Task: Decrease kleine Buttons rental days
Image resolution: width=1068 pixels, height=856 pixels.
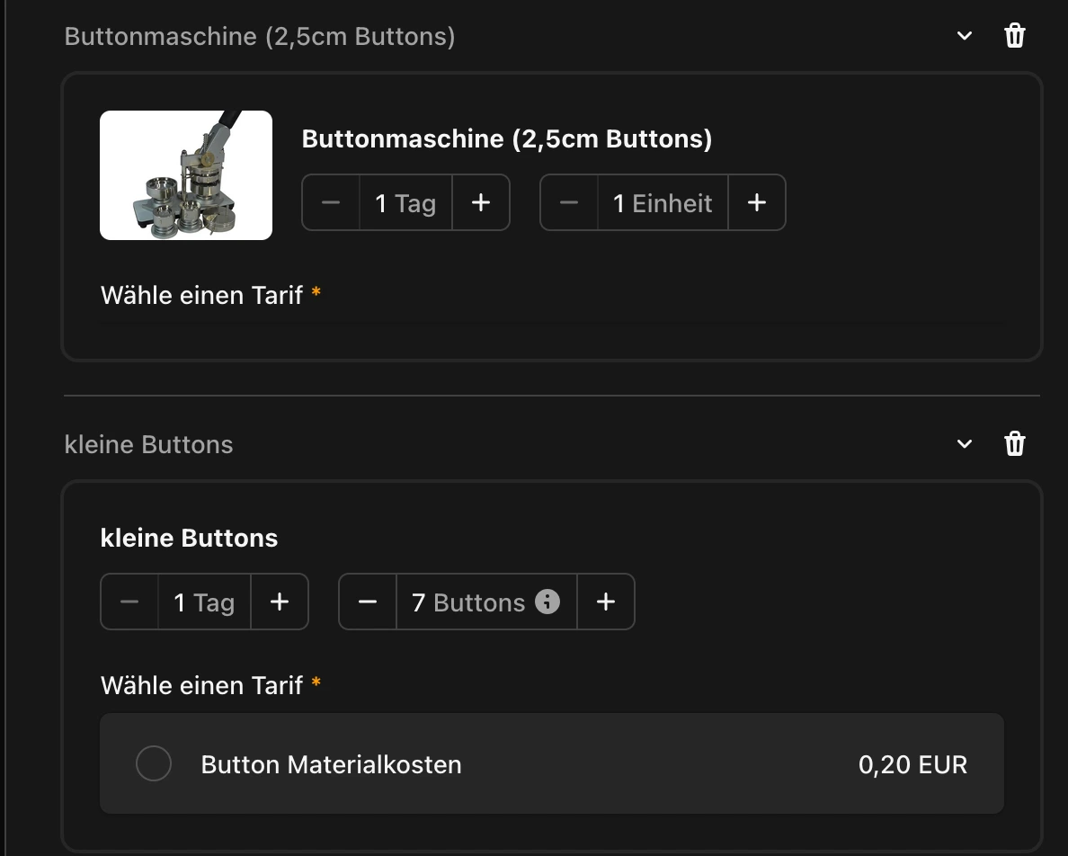Action: tap(129, 602)
